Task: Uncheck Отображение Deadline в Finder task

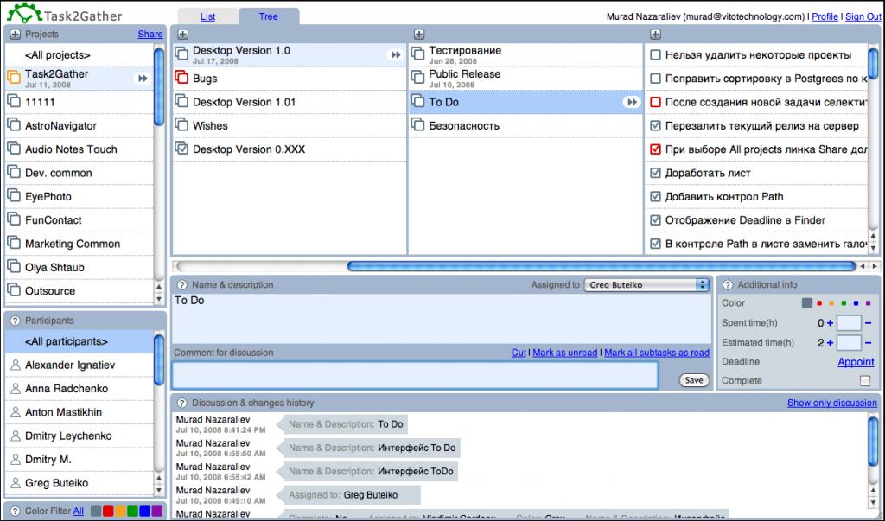Action: pyautogui.click(x=655, y=220)
